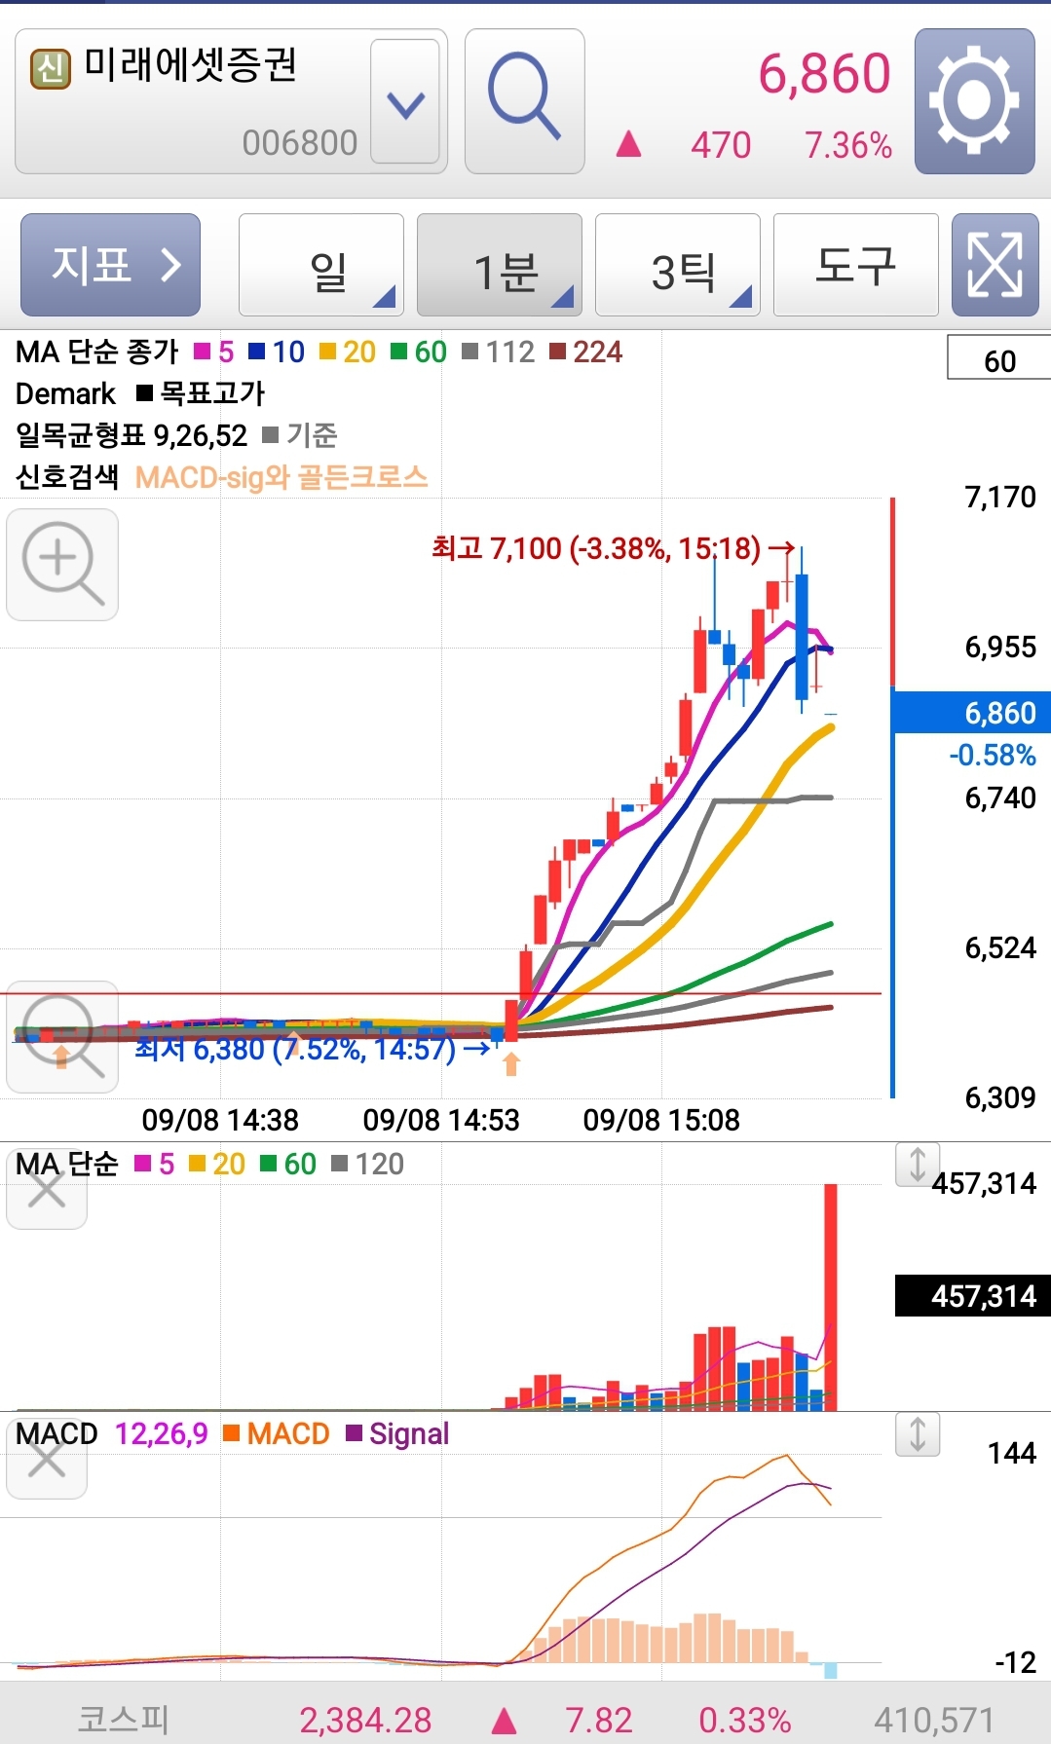Tap the current price 6,860 header
Viewport: 1051px width, 1744px height.
pos(824,74)
